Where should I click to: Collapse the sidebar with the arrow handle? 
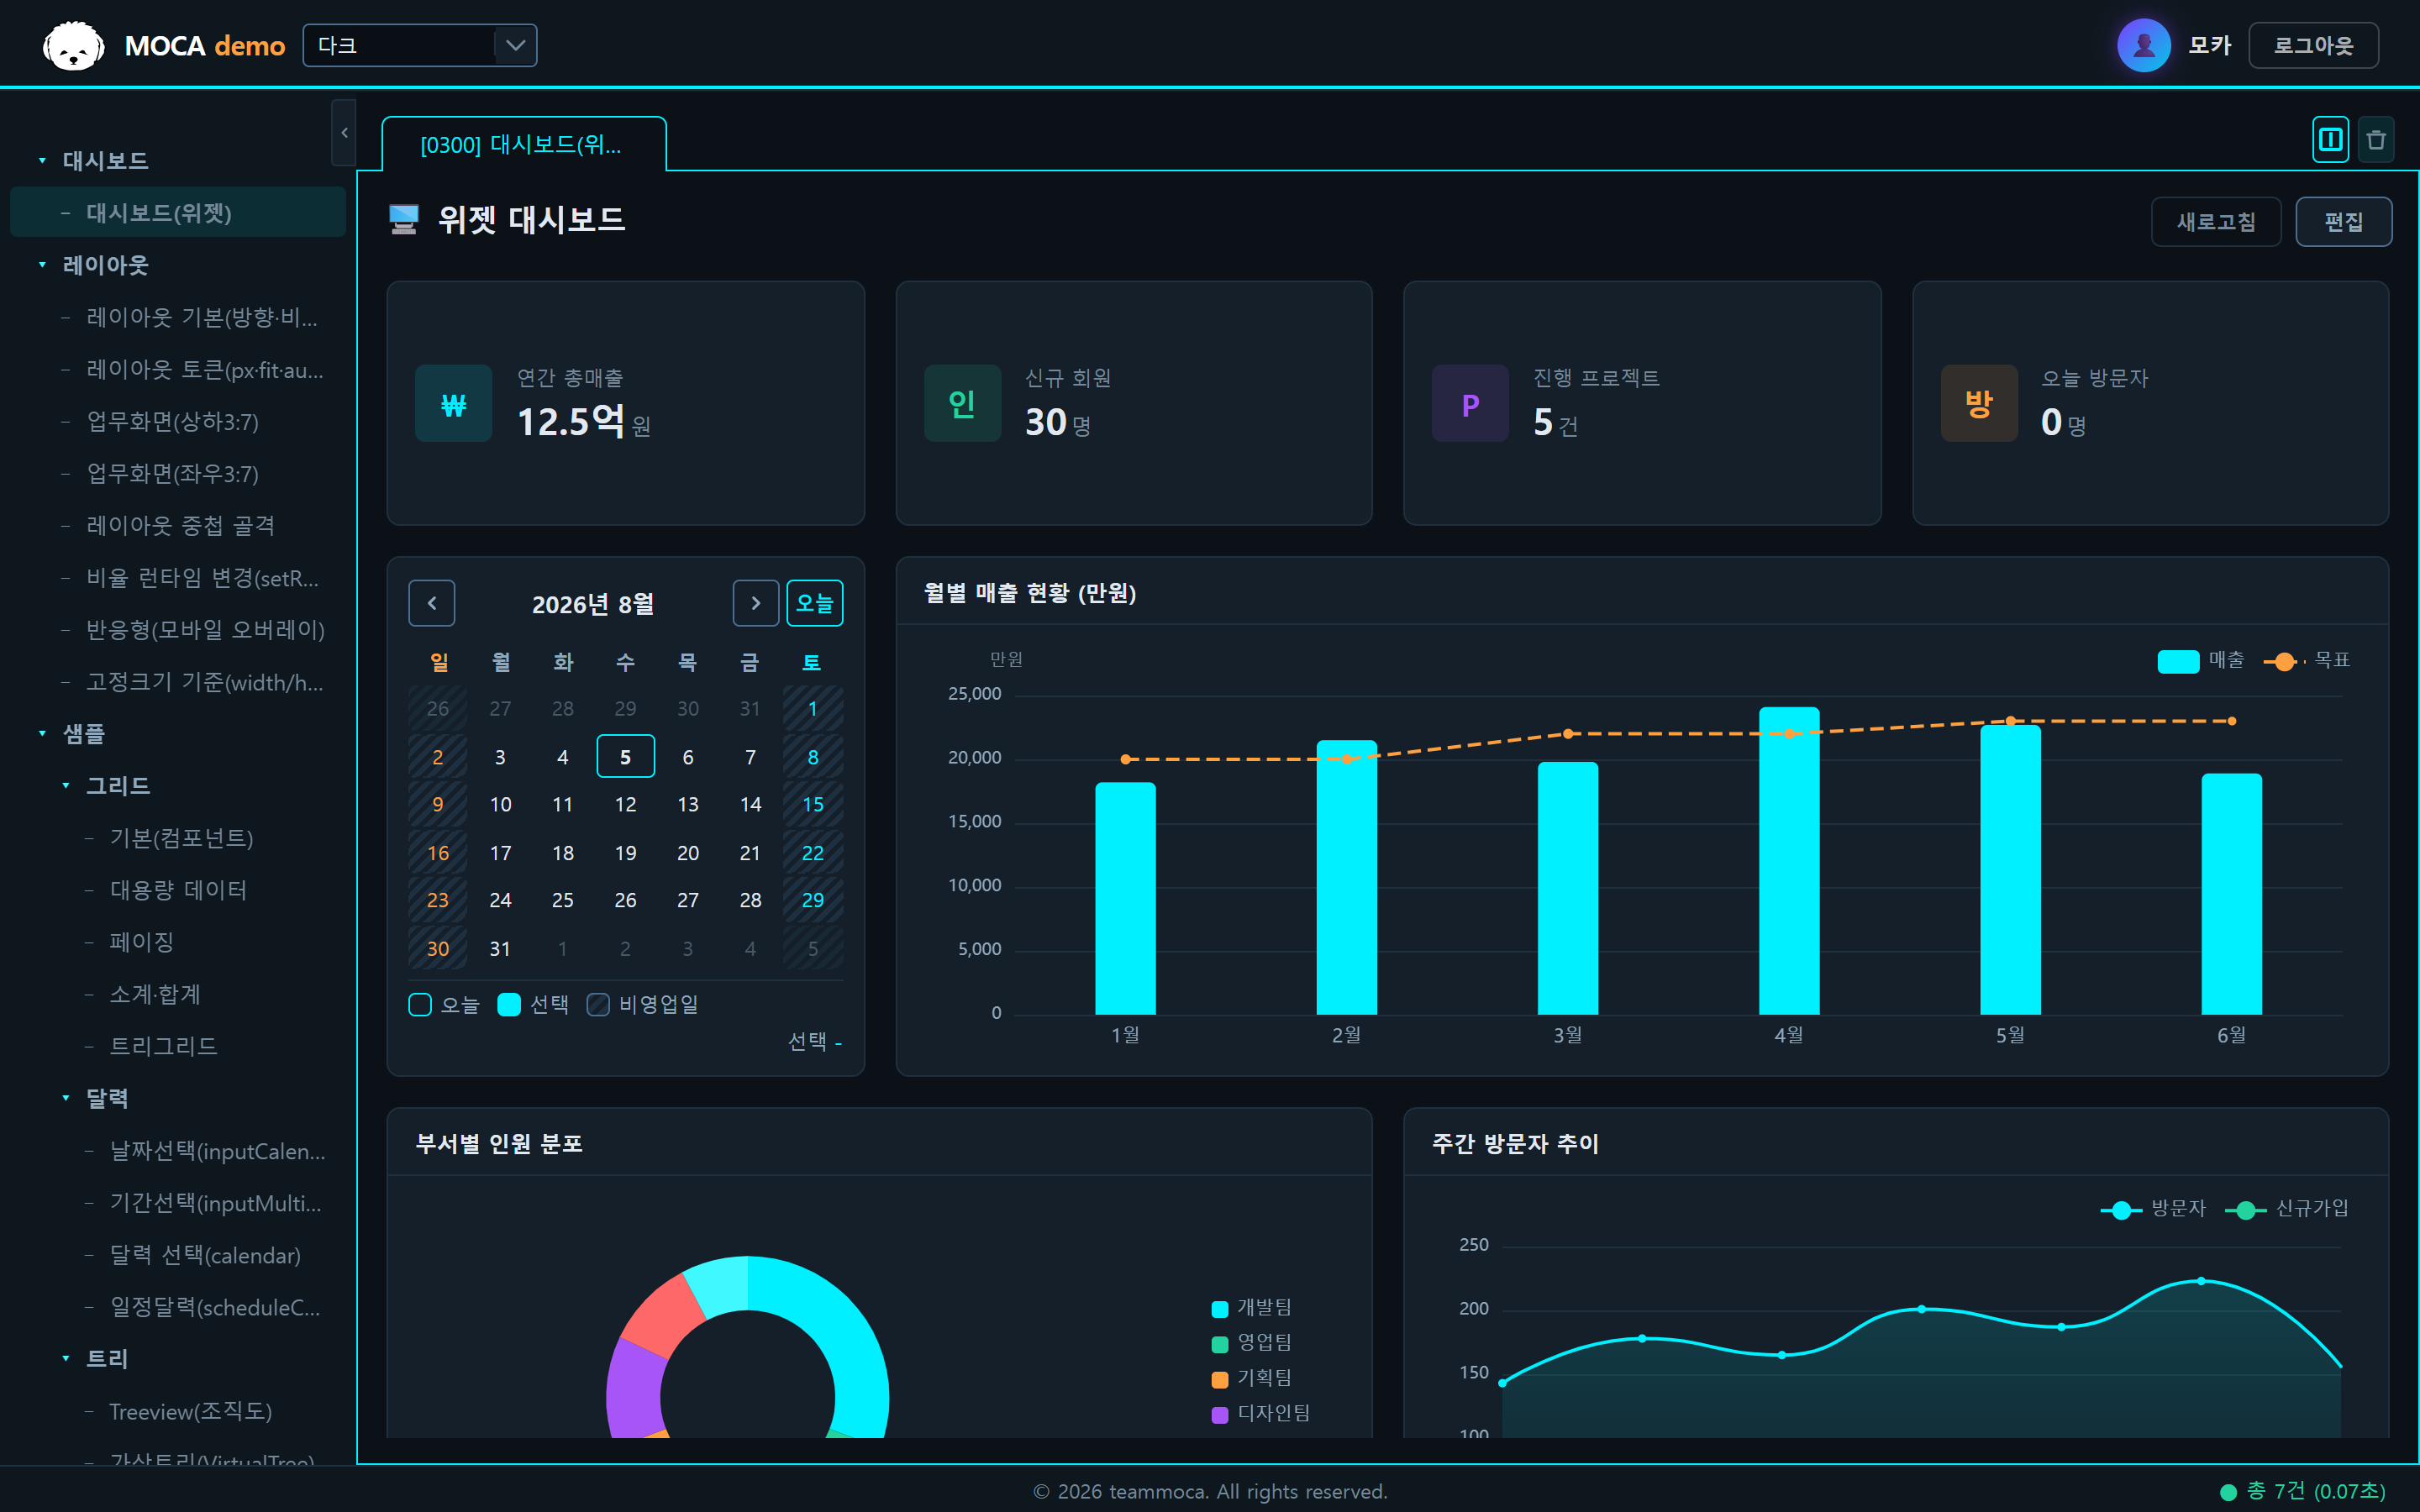tap(344, 133)
